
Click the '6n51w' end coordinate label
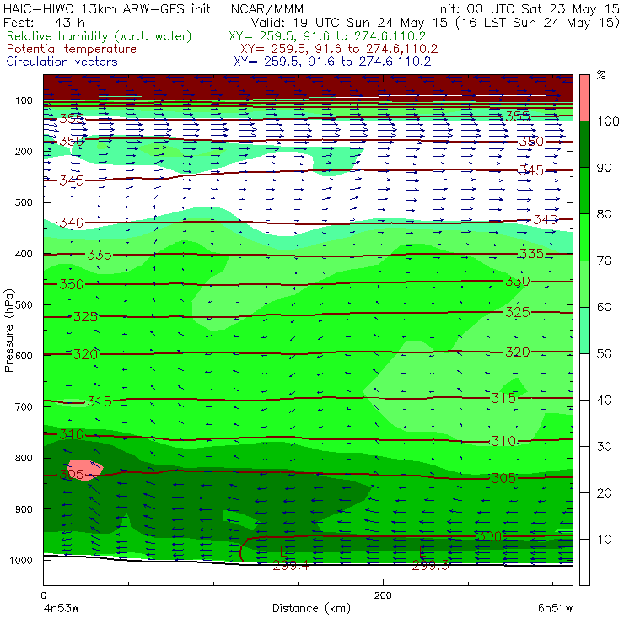[x=555, y=608]
